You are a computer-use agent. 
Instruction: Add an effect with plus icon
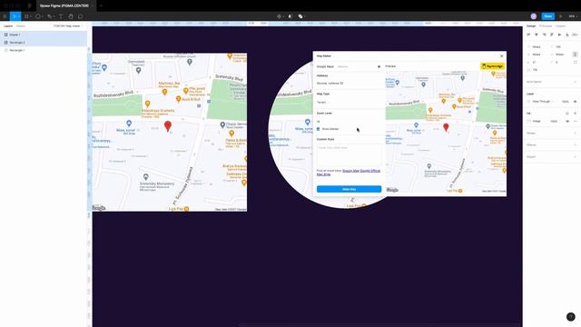(x=575, y=145)
